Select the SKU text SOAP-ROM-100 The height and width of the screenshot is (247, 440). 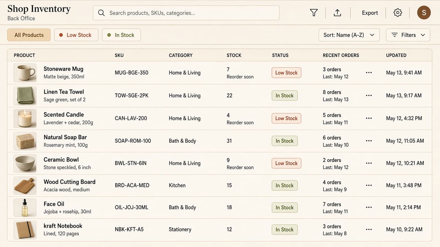click(133, 141)
